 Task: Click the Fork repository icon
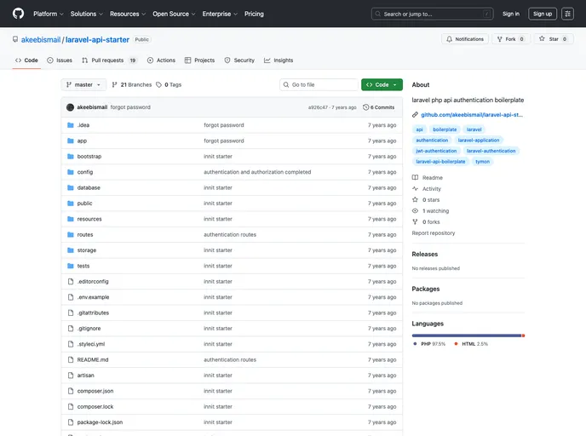tap(499, 39)
